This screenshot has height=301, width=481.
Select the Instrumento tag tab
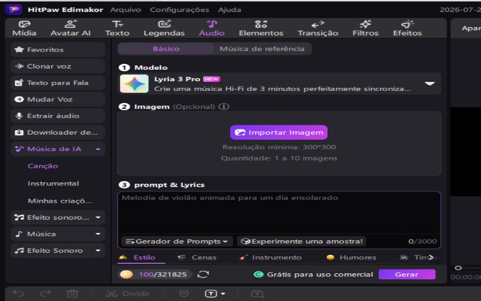click(x=270, y=258)
